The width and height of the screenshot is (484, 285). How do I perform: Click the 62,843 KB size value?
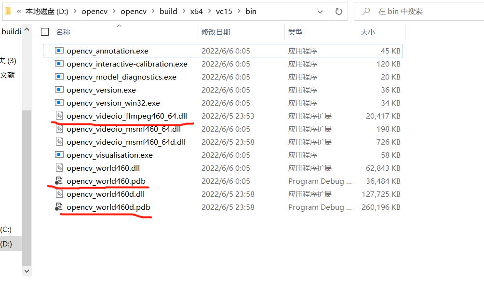(383, 168)
